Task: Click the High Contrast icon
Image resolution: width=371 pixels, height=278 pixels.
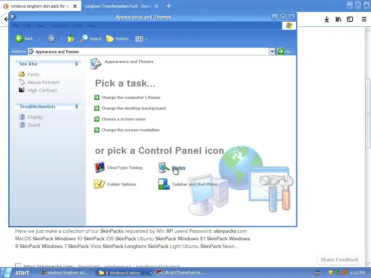Action: point(21,90)
